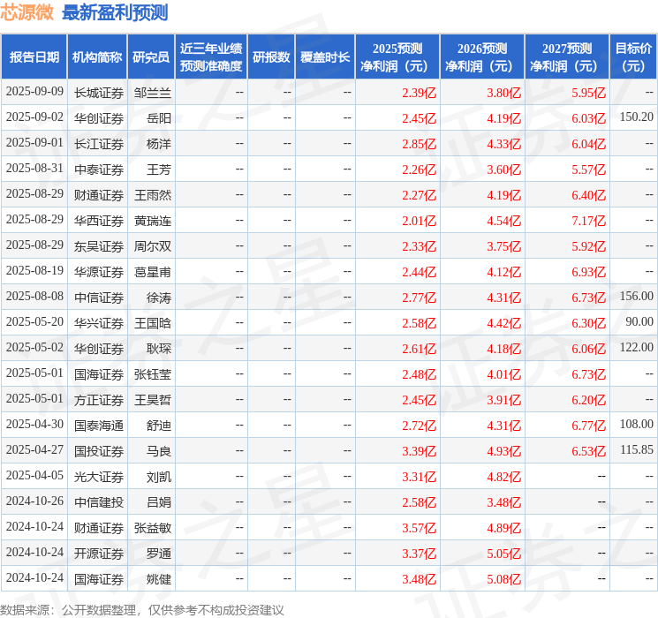The image size is (658, 618).
Task: Click the 156.00 target price cell
Action: point(636,298)
